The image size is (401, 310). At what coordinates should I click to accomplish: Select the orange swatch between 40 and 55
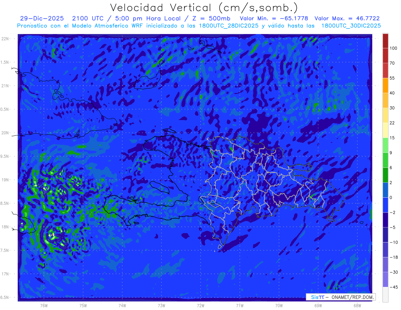(385, 85)
